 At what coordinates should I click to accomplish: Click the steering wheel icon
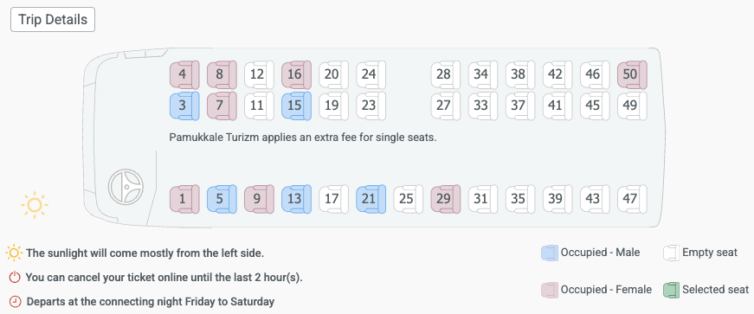click(x=126, y=187)
